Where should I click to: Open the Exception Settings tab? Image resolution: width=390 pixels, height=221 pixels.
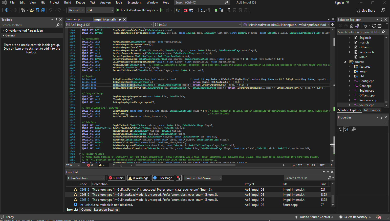[x=106, y=210]
